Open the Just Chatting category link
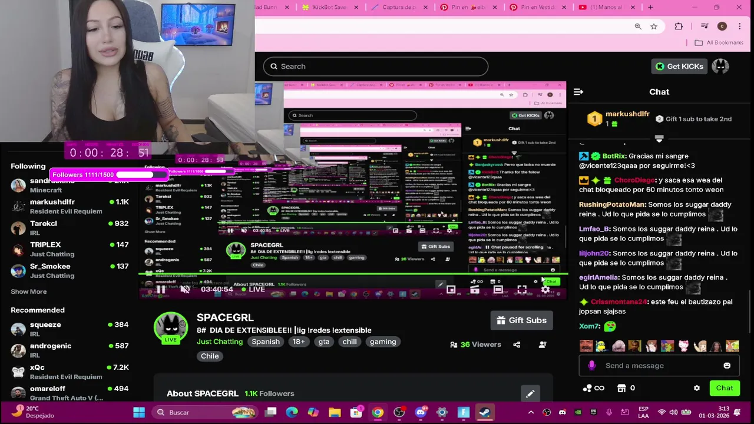 click(x=220, y=342)
